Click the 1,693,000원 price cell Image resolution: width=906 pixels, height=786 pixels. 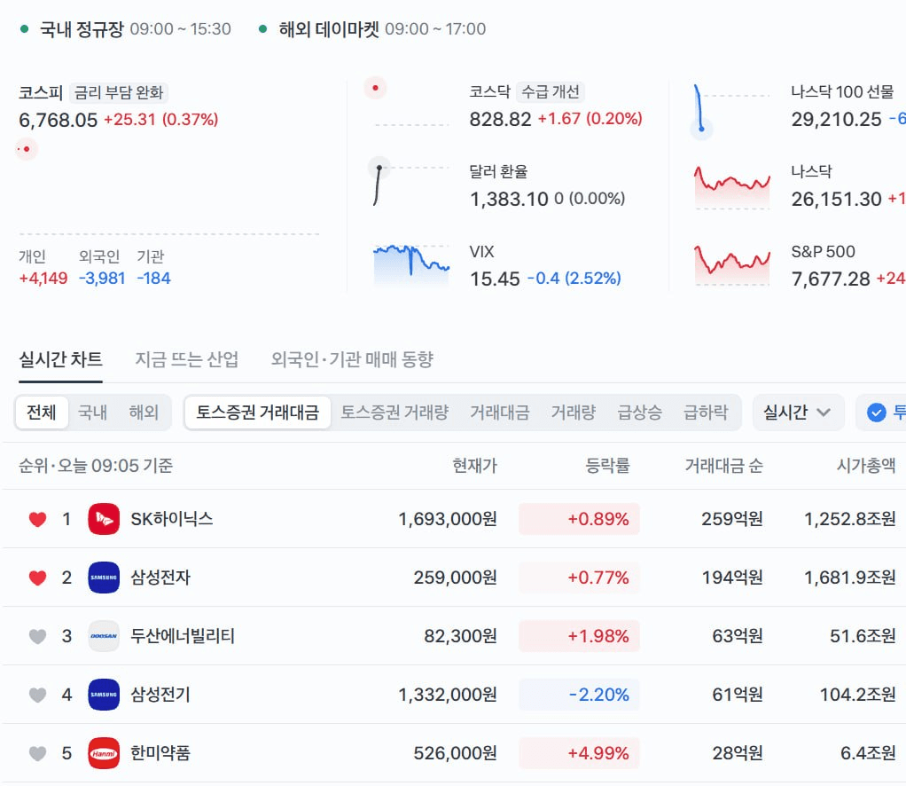pyautogui.click(x=448, y=519)
